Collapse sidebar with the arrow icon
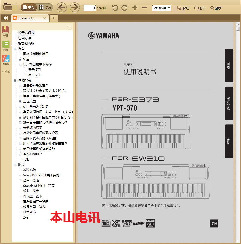 tap(6, 18)
